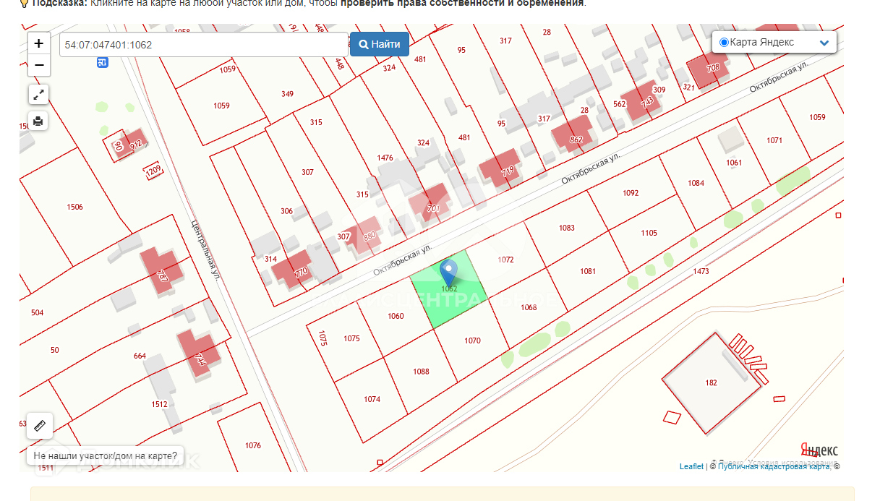
Task: Print the map with the printer icon
Action: pyautogui.click(x=38, y=121)
